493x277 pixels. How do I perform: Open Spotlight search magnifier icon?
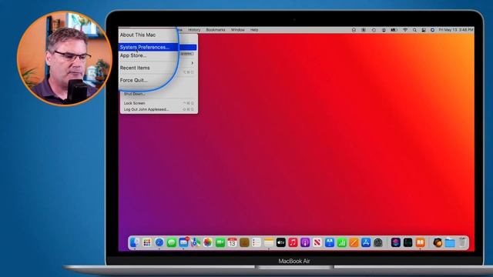[x=414, y=30]
